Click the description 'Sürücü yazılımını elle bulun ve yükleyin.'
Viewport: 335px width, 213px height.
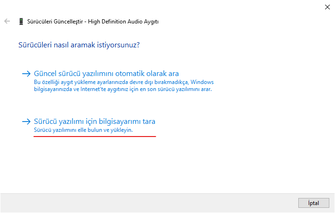click(83, 130)
